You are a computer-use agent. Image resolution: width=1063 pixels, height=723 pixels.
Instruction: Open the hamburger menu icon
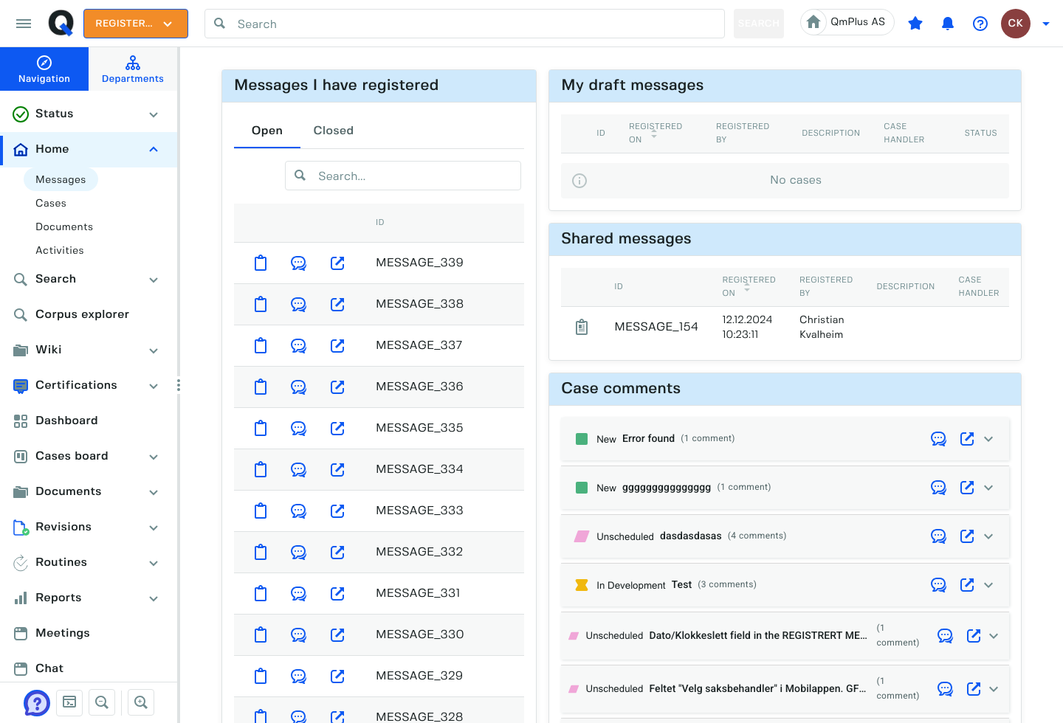tap(24, 24)
